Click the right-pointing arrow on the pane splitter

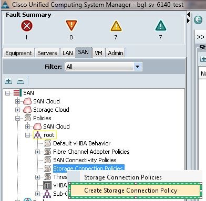coord(189,21)
